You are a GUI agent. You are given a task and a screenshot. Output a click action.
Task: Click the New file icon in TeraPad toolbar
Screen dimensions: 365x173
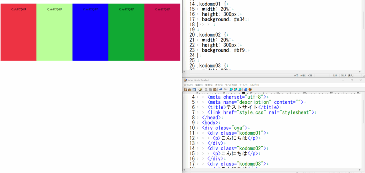click(185, 90)
